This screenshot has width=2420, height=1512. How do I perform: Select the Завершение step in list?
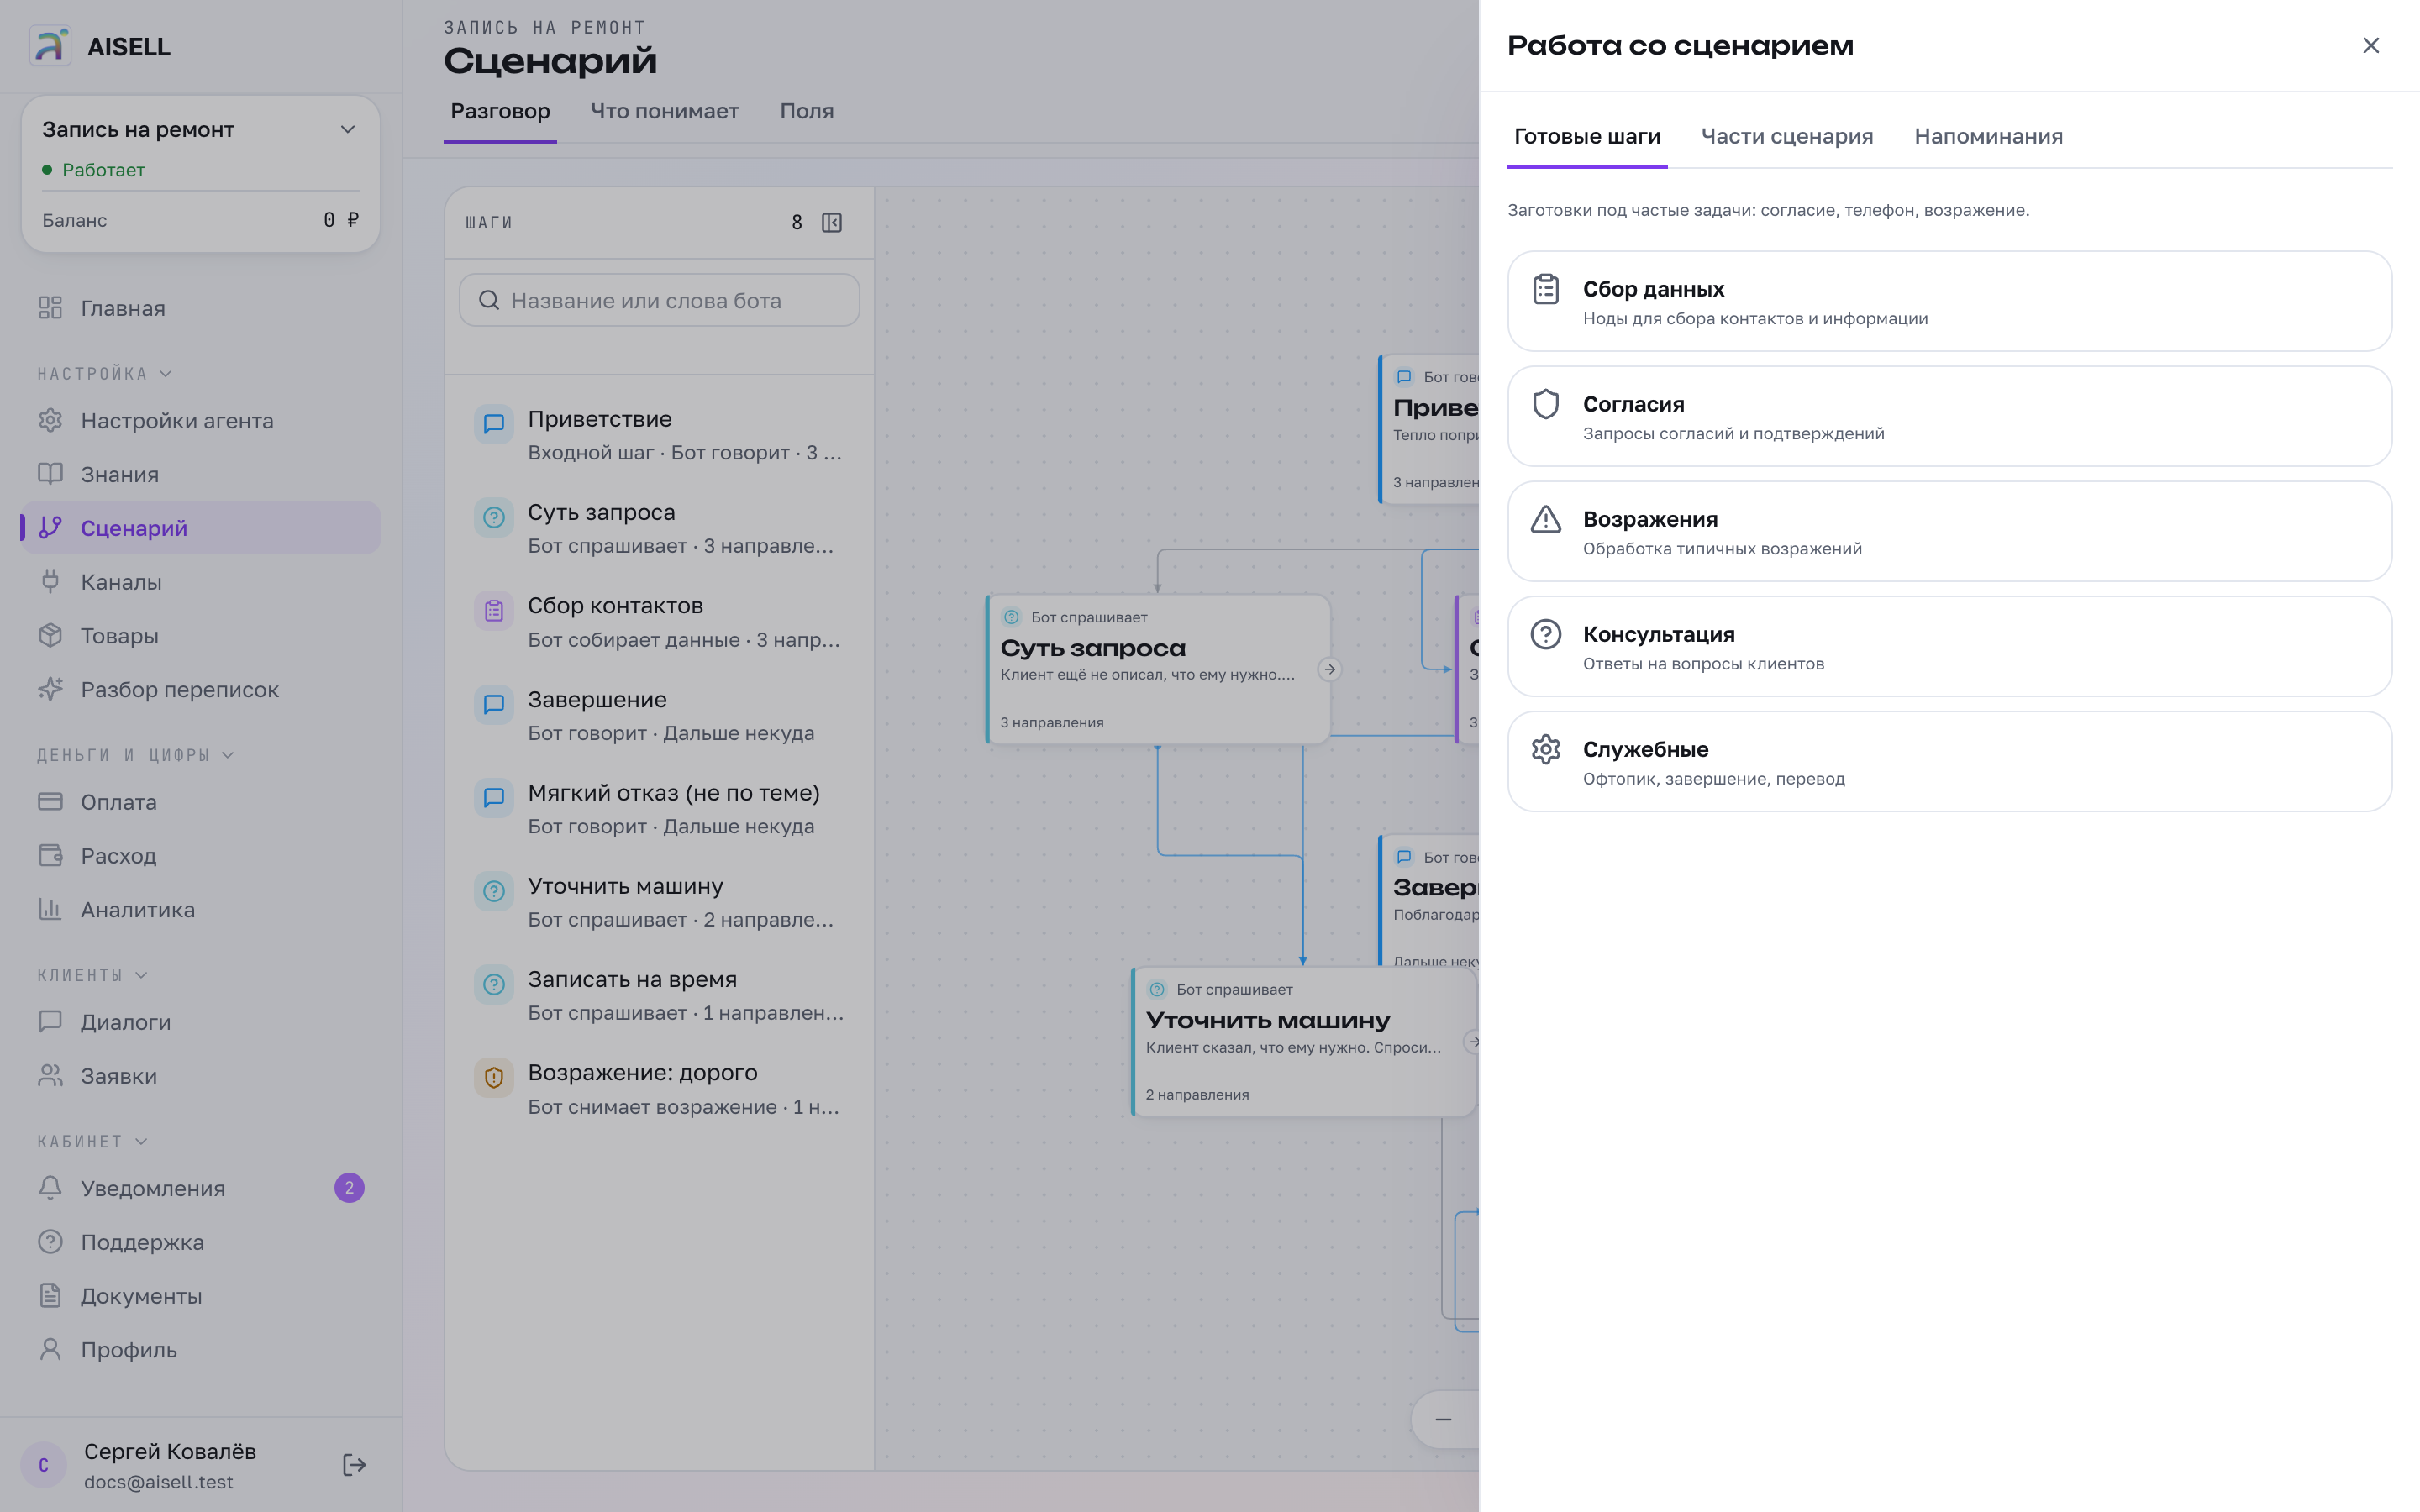pyautogui.click(x=659, y=716)
